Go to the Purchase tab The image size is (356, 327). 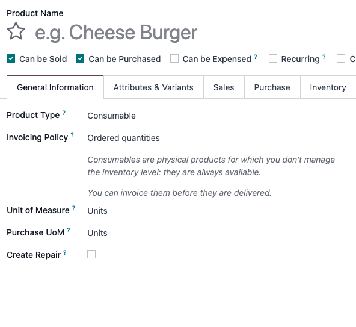click(x=272, y=87)
